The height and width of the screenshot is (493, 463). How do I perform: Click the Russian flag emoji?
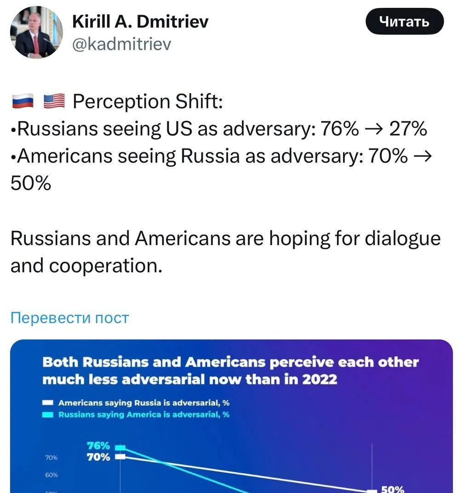pos(23,101)
